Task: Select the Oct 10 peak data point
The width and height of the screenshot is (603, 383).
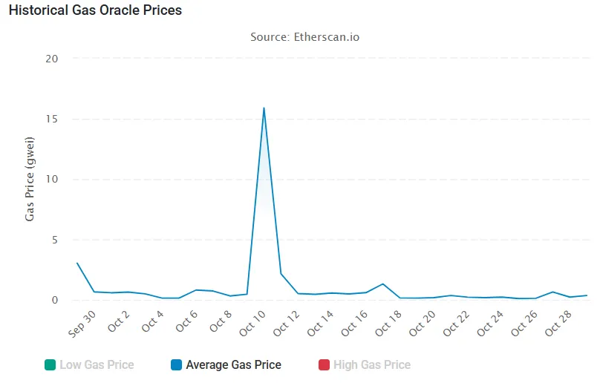Action: [264, 108]
